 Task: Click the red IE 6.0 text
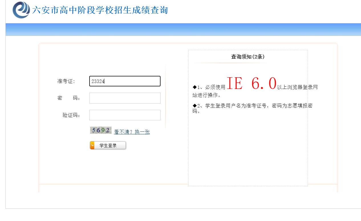tap(252, 84)
